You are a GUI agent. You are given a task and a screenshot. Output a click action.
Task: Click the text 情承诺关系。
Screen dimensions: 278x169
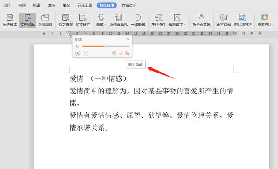pos(89,128)
